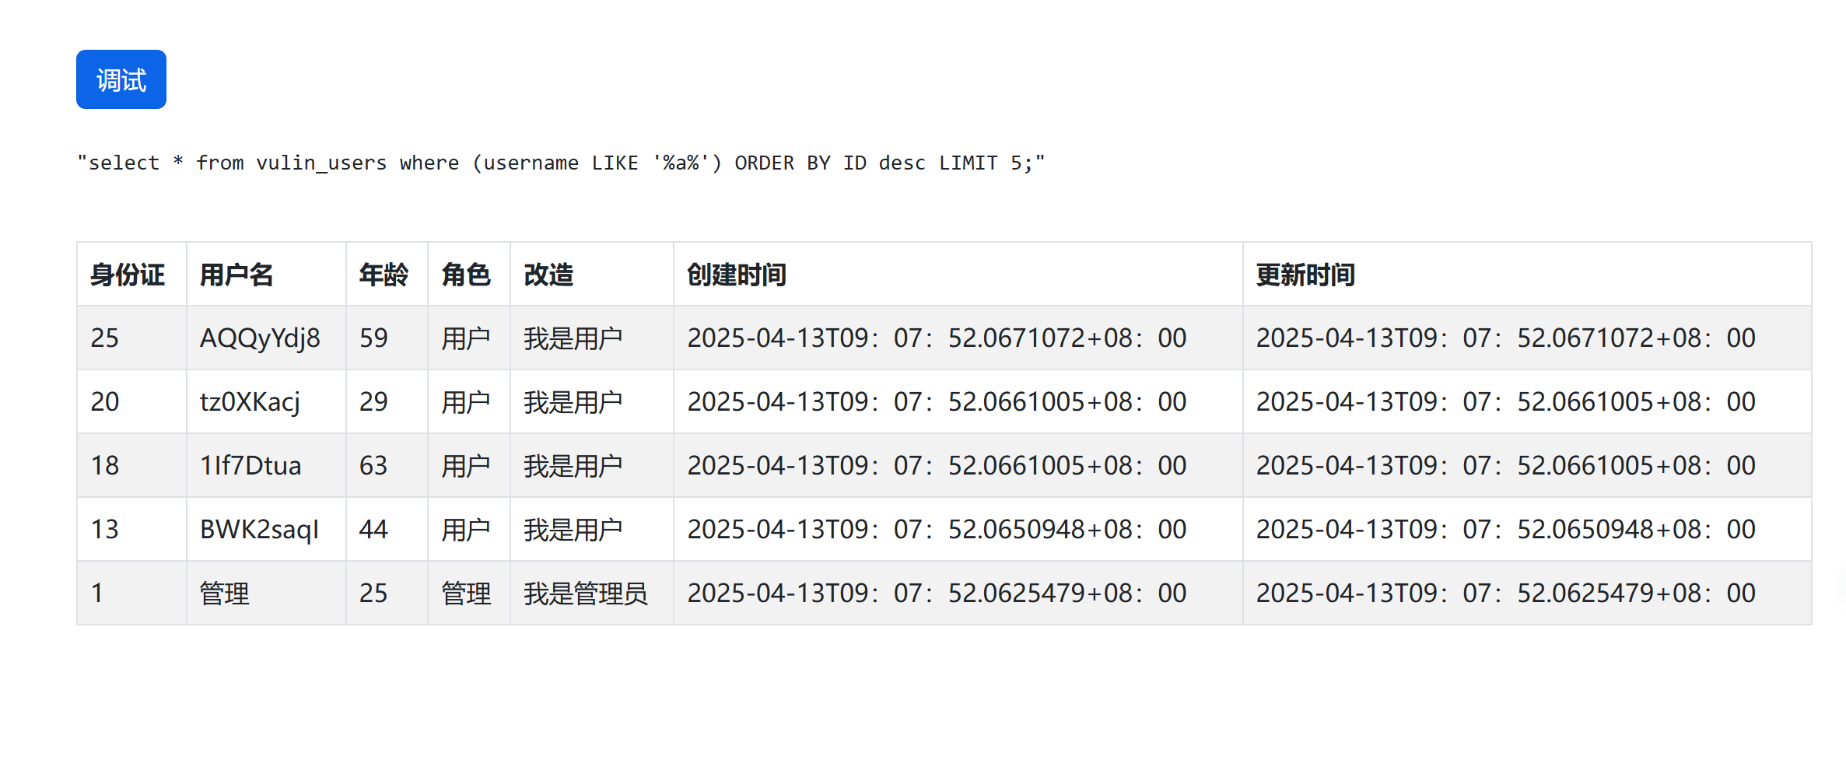The height and width of the screenshot is (774, 1846).
Task: Click the 我是管理员 cell
Action: tap(585, 593)
